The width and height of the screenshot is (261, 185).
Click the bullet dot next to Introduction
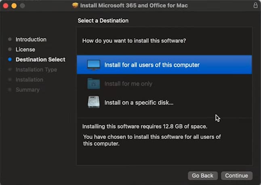[10, 40]
